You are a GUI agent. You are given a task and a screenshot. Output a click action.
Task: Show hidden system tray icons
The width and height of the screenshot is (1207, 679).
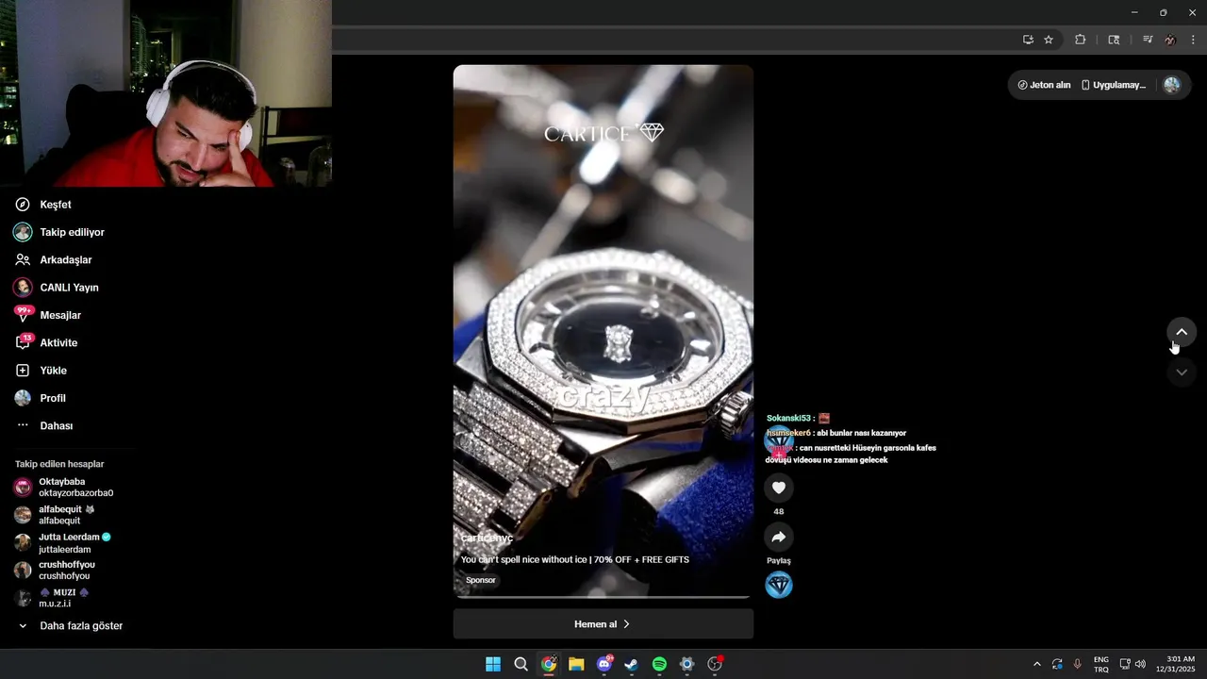(x=1037, y=664)
